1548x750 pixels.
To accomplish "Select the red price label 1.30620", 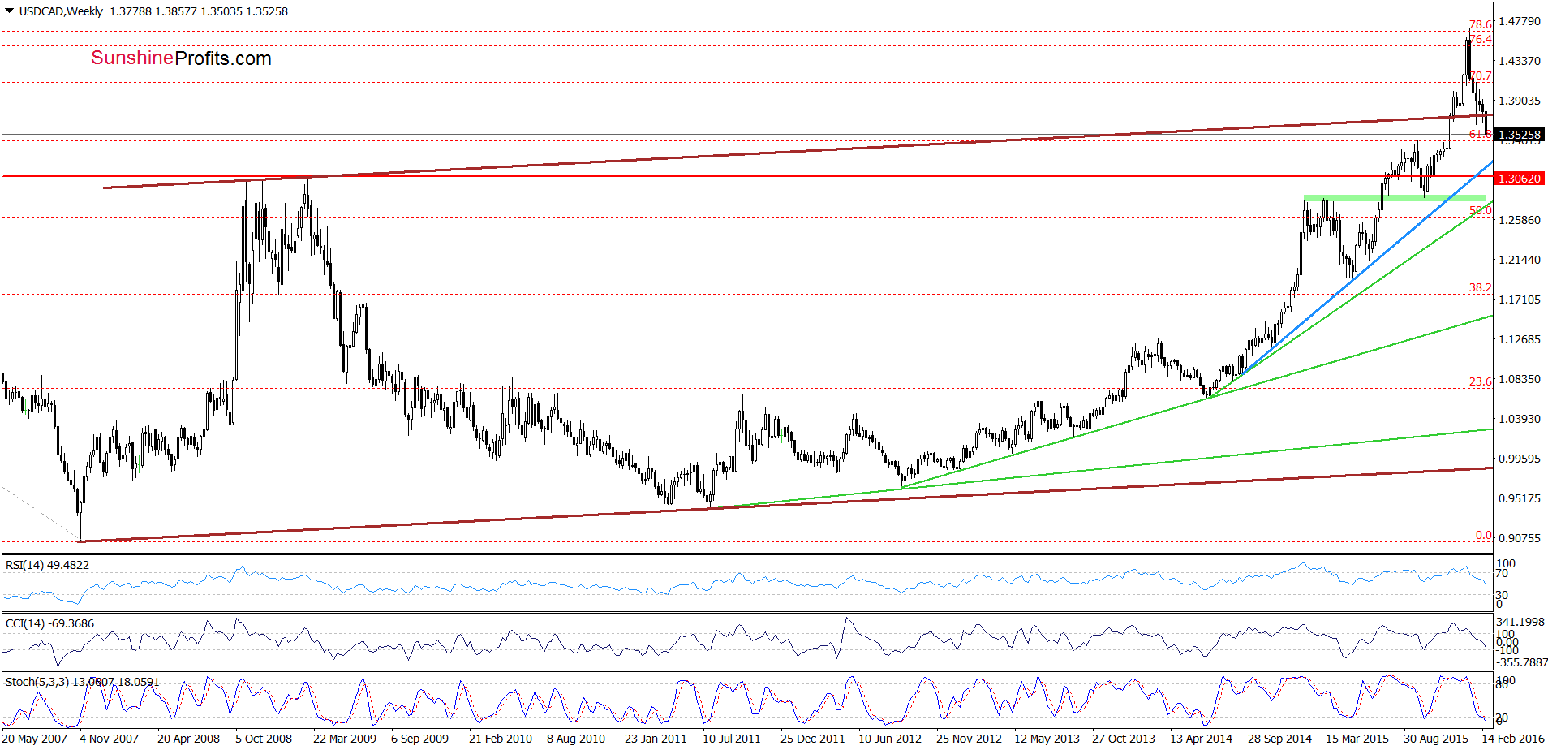I will coord(1519,178).
